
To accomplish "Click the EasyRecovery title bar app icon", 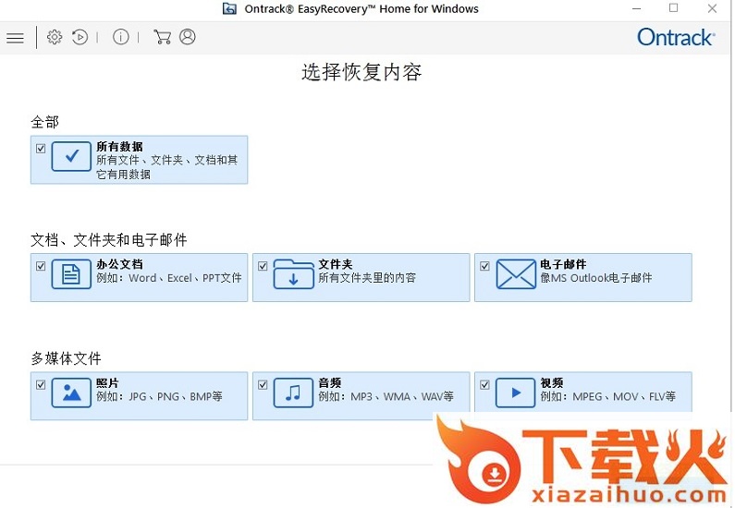I will pos(229,9).
